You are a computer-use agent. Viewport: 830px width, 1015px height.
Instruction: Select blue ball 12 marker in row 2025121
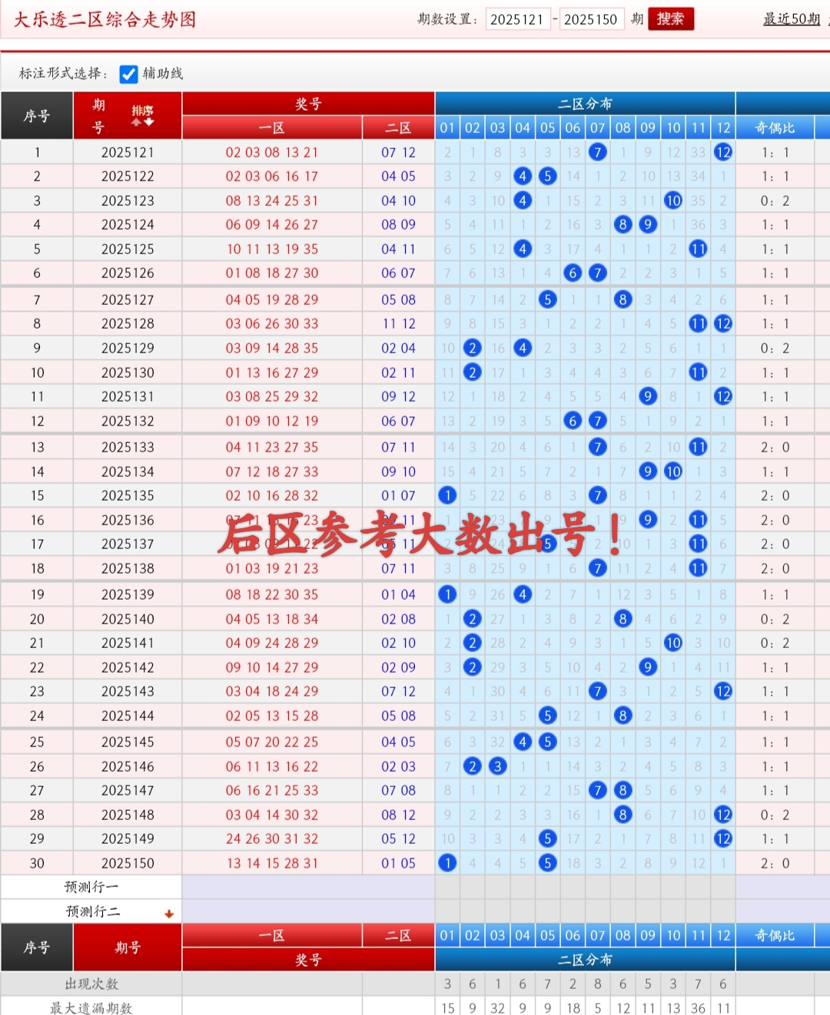[x=723, y=152]
